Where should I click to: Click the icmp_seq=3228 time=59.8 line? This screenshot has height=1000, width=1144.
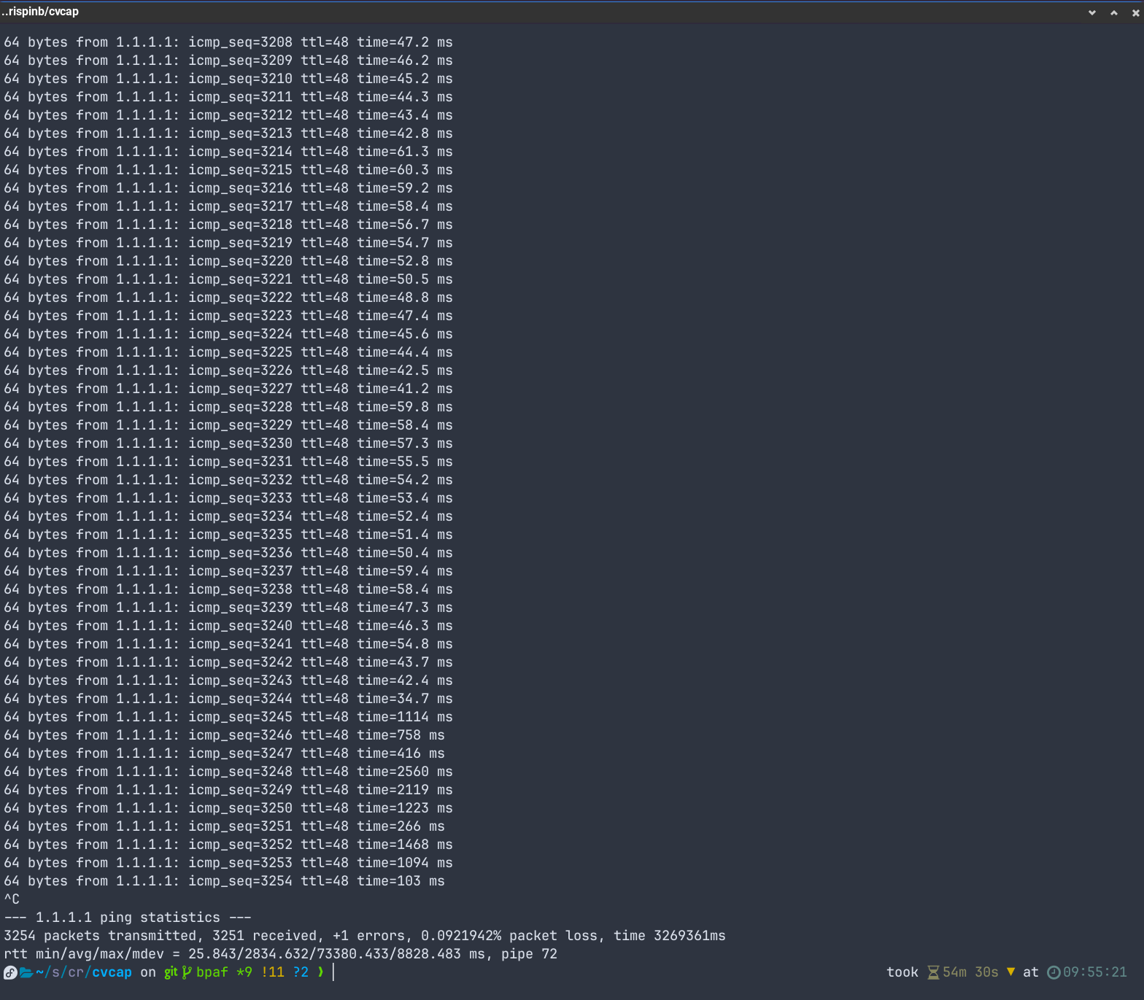pyautogui.click(x=228, y=407)
